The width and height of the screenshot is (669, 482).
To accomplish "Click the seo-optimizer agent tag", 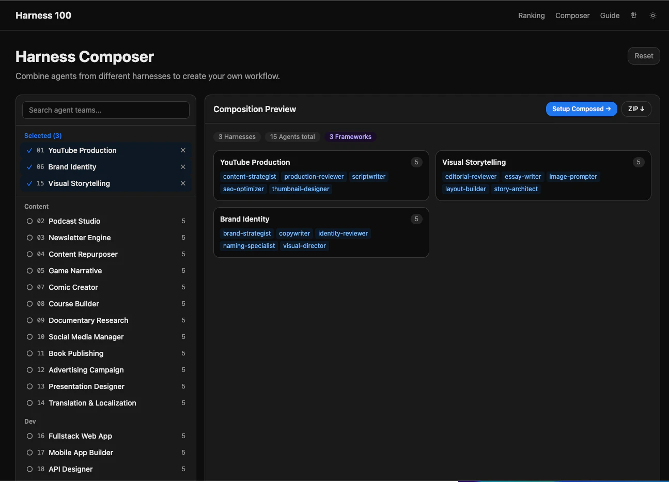I will 243,189.
